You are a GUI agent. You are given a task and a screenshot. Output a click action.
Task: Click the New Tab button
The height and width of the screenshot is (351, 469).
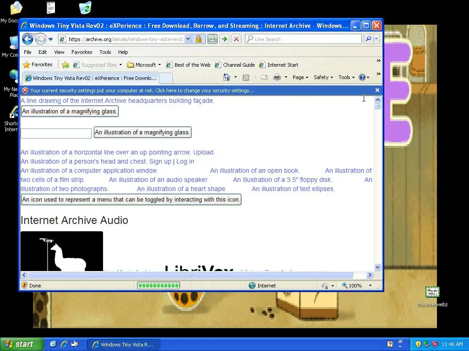(x=166, y=78)
